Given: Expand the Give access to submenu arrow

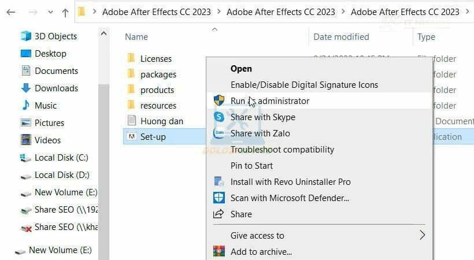Looking at the screenshot, I should 423,235.
